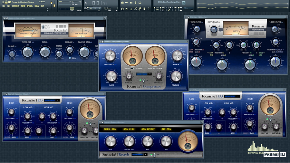The width and height of the screenshot is (290, 163).
Task: Open the mixer toolbar icon
Action: click(140, 3)
